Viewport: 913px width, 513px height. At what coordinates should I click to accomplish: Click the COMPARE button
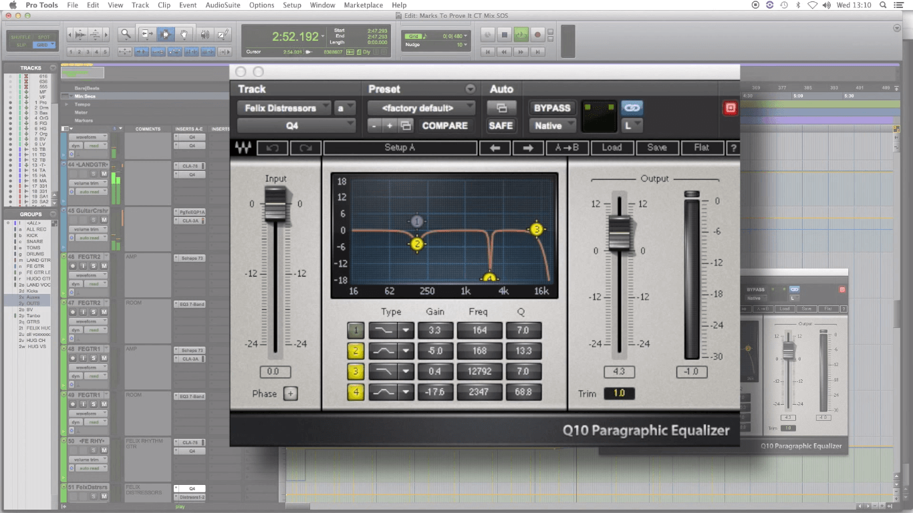click(x=445, y=126)
